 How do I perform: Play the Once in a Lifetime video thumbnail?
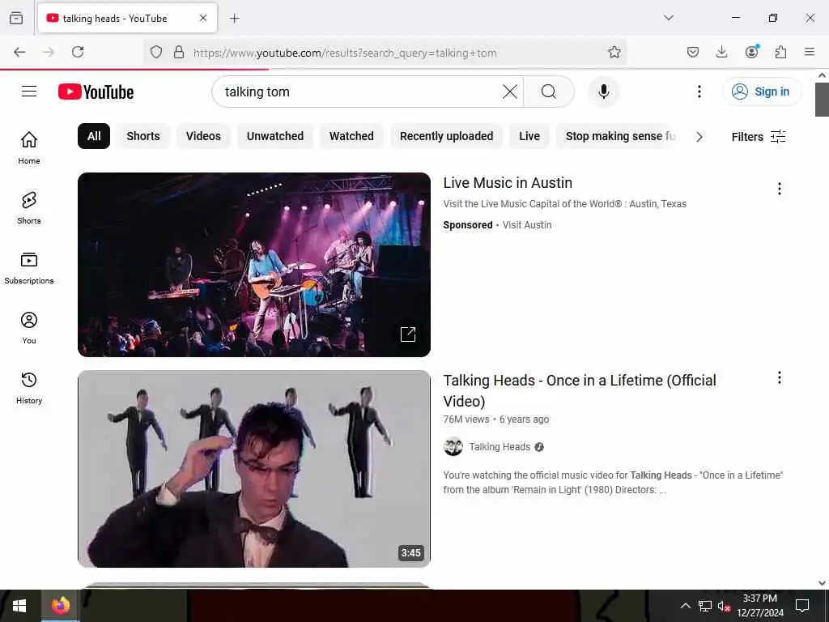(x=254, y=469)
